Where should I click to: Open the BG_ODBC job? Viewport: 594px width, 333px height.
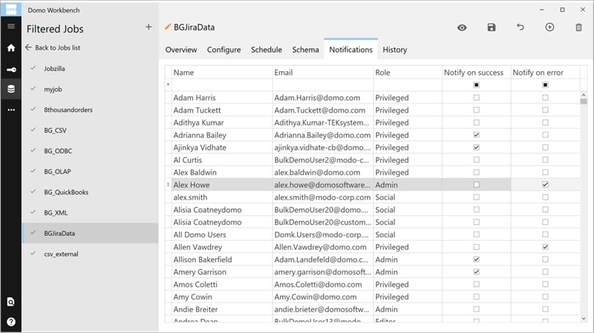pyautogui.click(x=90, y=151)
